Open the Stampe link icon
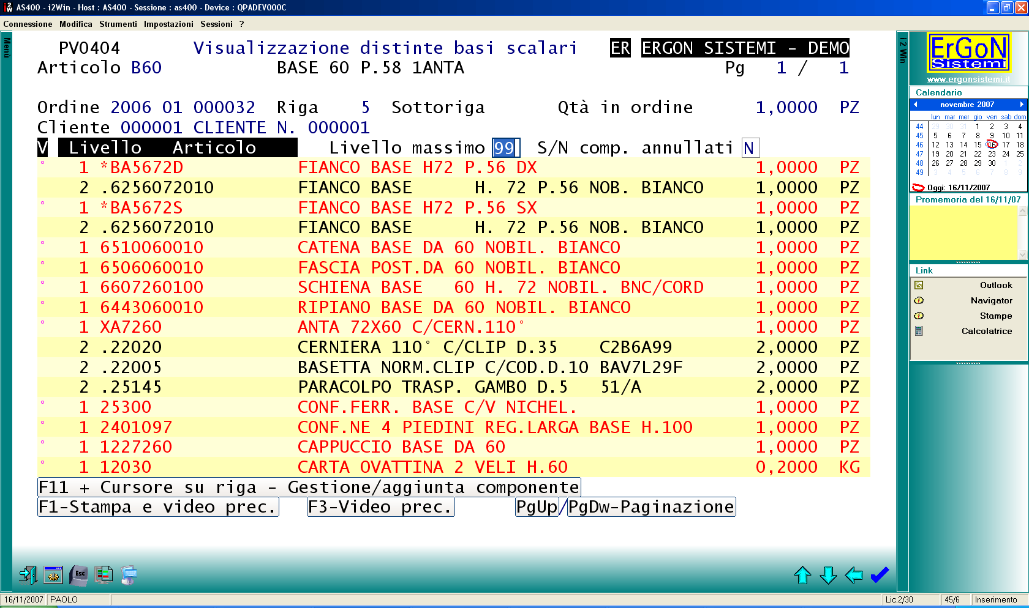This screenshot has width=1029, height=608. (919, 316)
